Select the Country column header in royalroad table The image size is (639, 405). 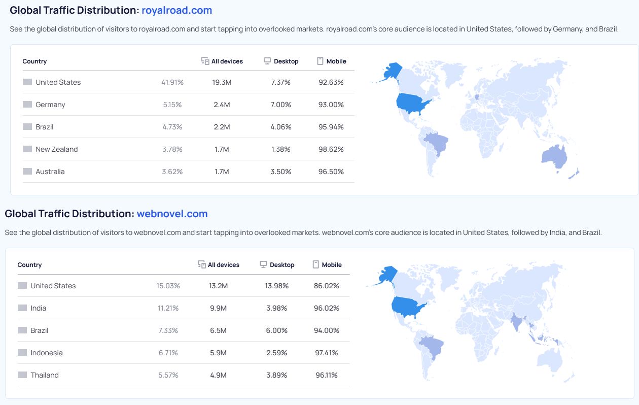pos(34,61)
